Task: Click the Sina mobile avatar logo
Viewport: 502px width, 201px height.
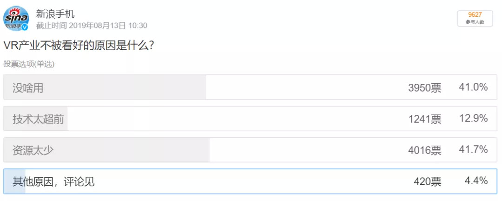Action: [16, 18]
